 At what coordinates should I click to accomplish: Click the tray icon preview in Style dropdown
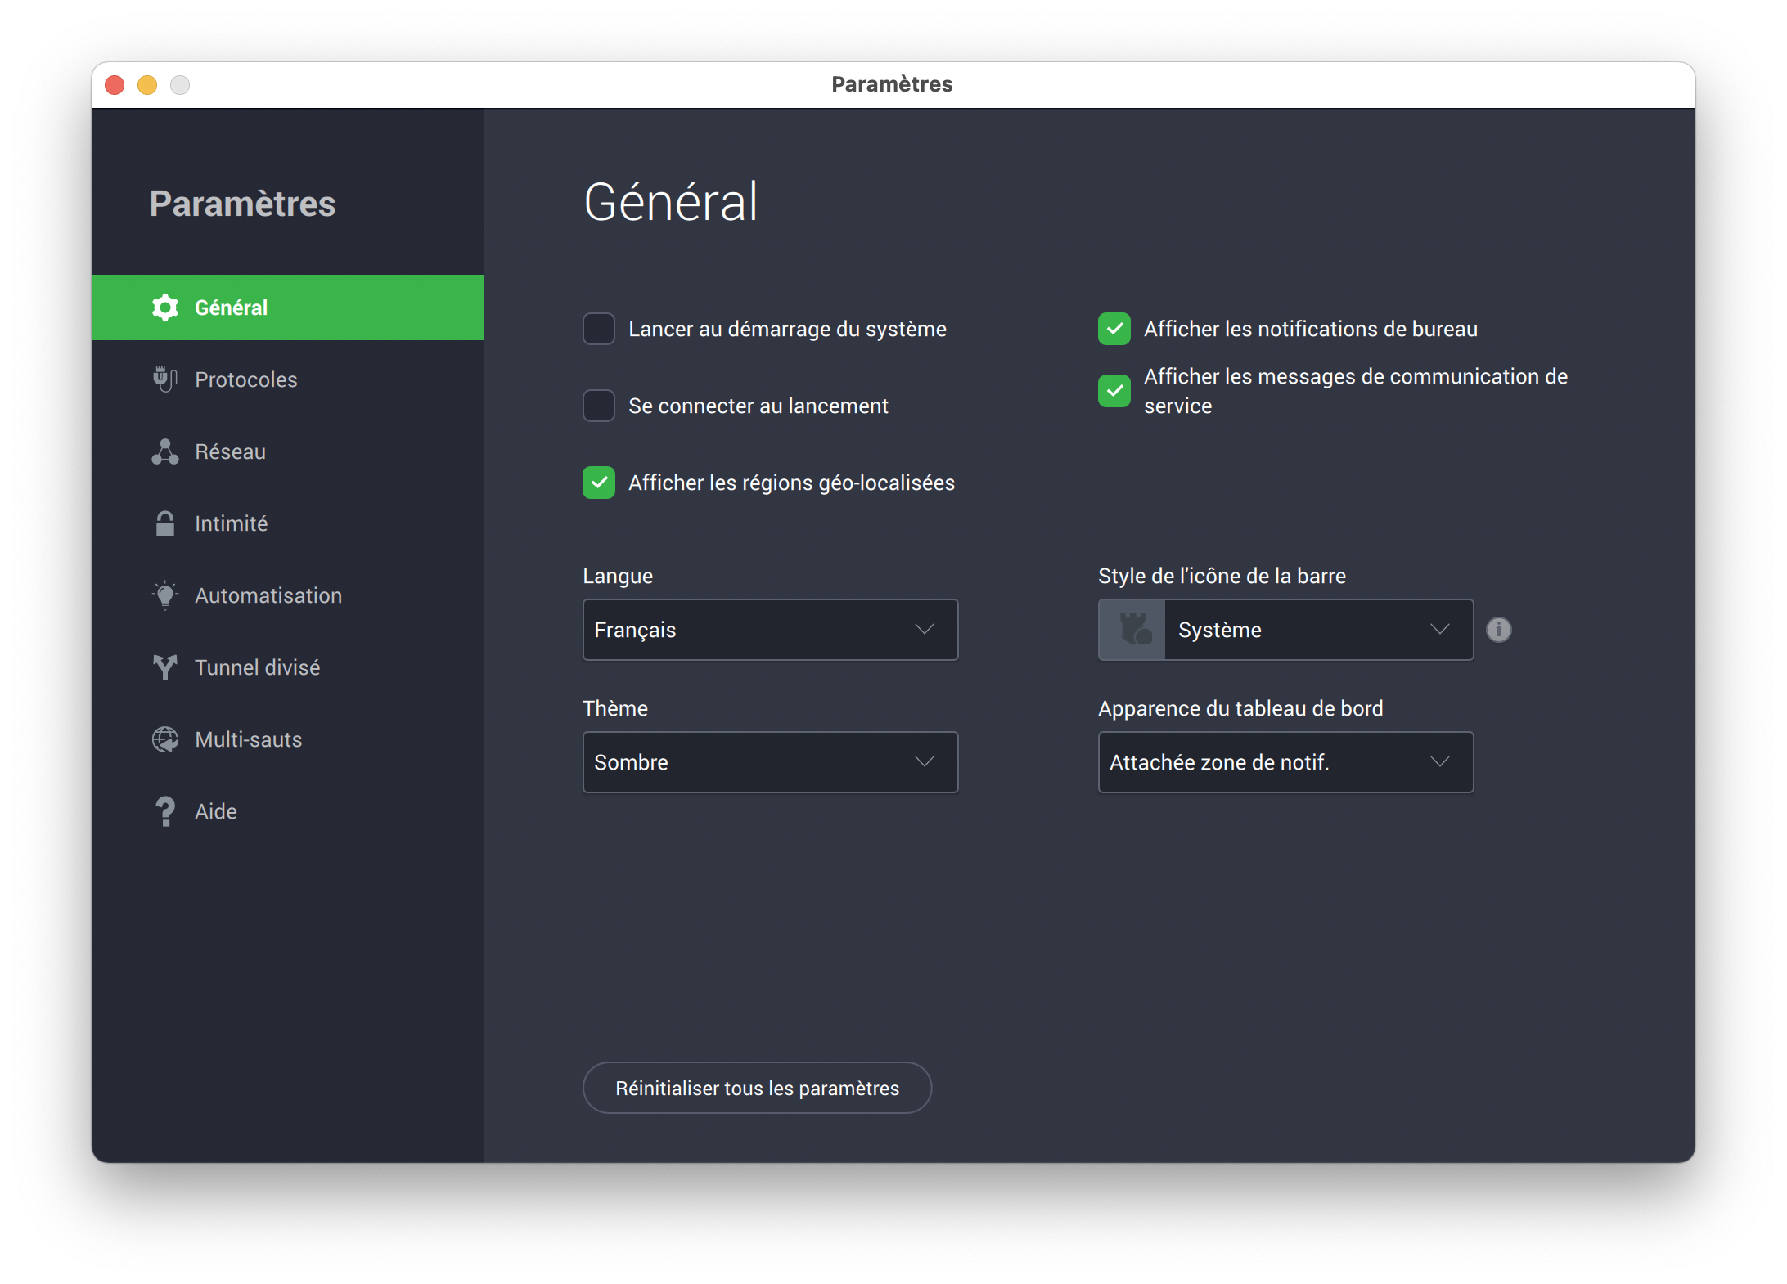(1132, 630)
